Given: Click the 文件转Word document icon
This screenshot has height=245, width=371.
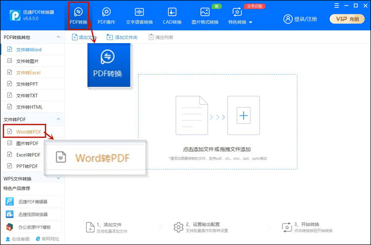Looking at the screenshot, I should 10,49.
